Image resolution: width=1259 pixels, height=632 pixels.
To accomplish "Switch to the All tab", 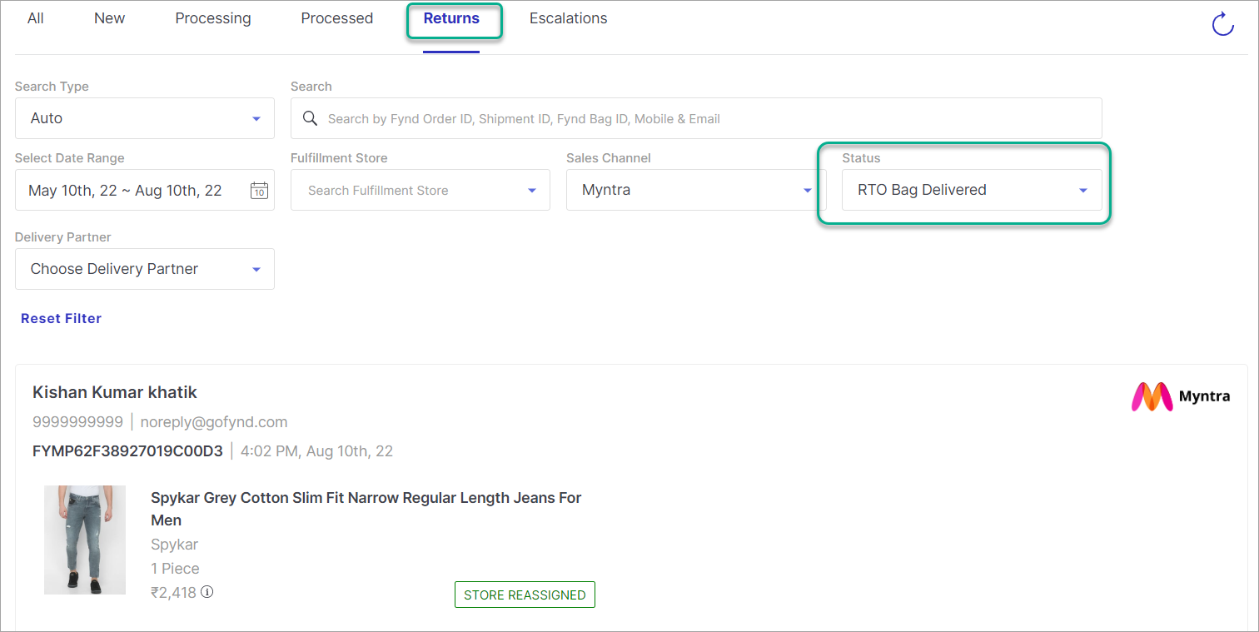I will (x=35, y=17).
